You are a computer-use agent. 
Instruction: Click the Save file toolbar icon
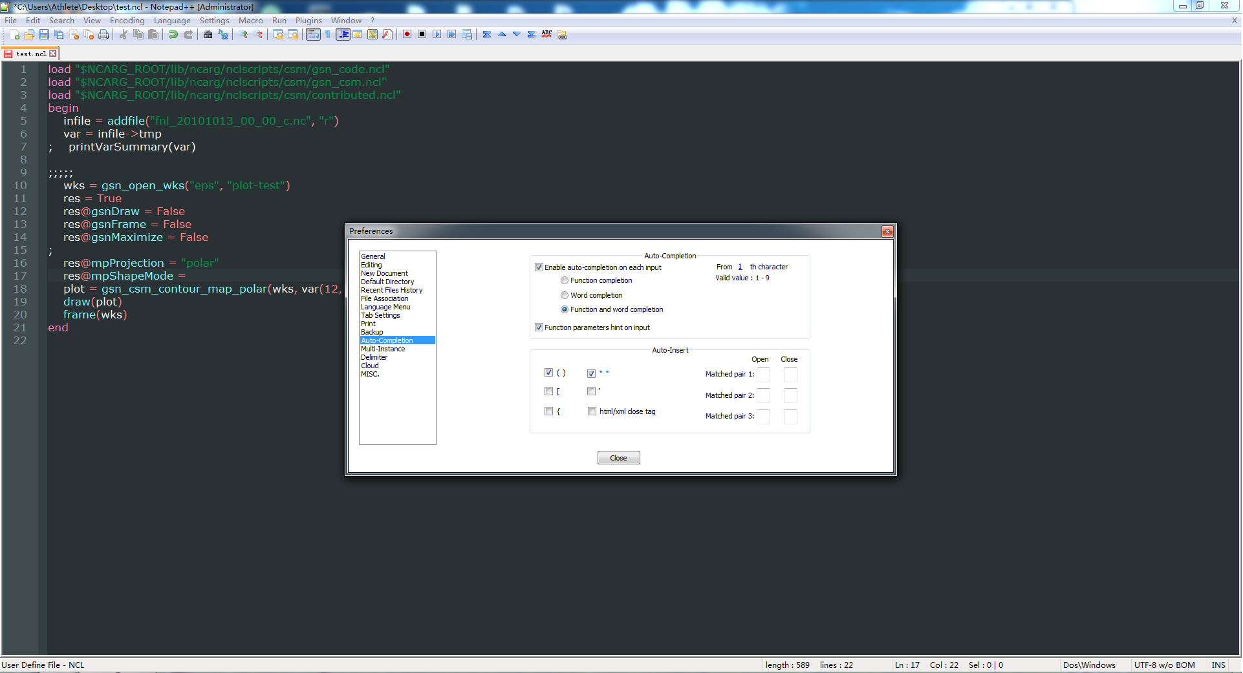[x=44, y=34]
